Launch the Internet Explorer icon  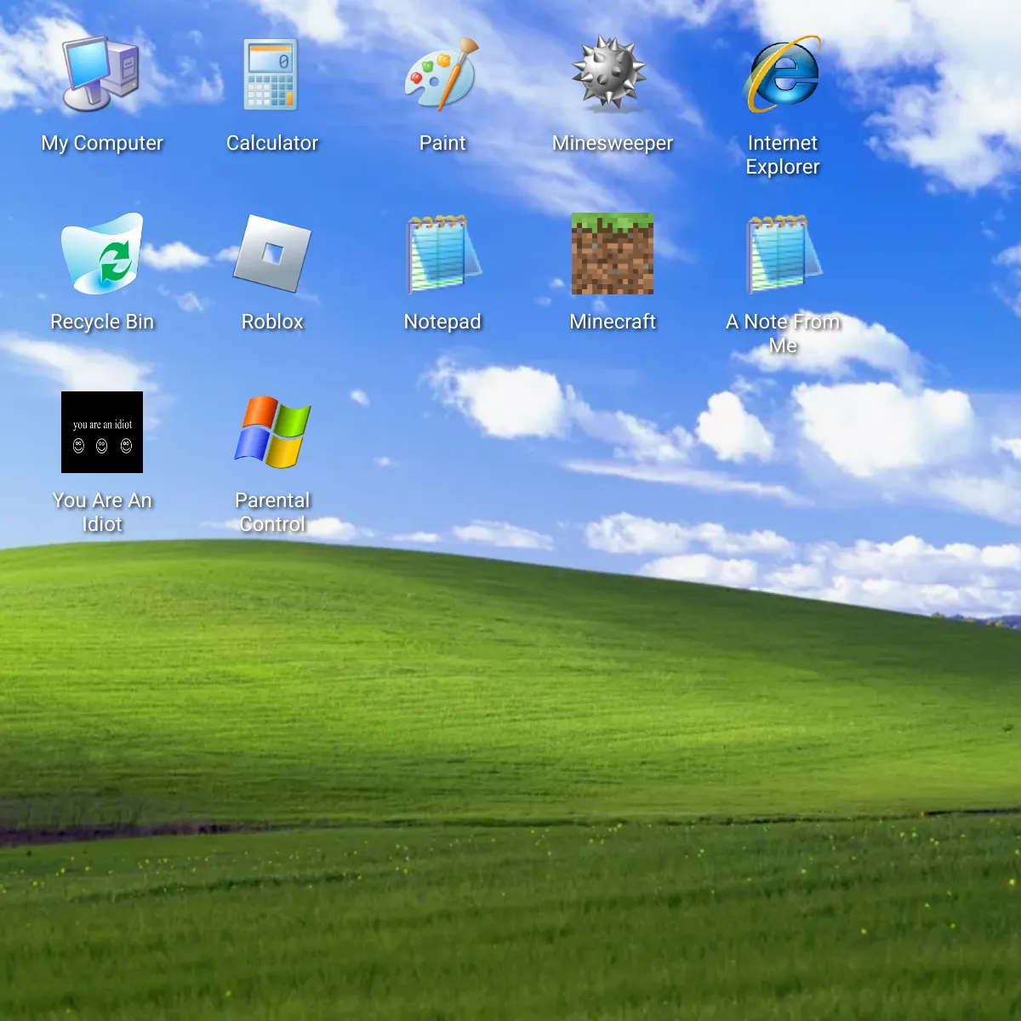coord(783,75)
